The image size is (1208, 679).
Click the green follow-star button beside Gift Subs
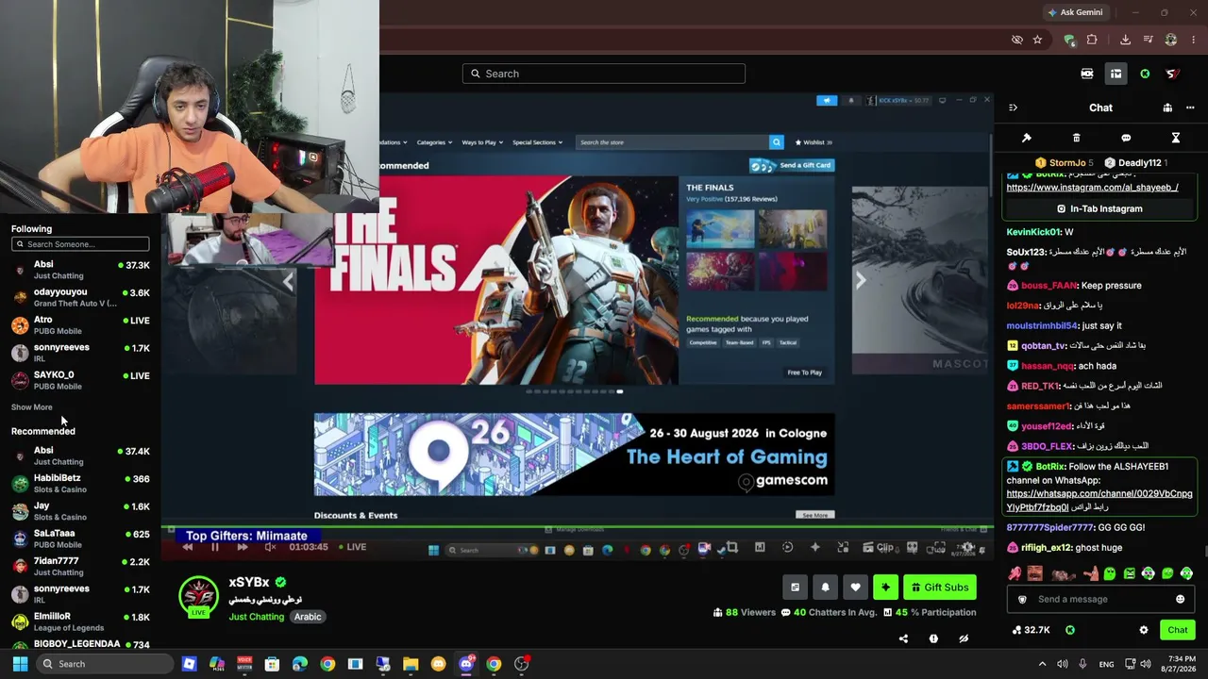tap(885, 588)
